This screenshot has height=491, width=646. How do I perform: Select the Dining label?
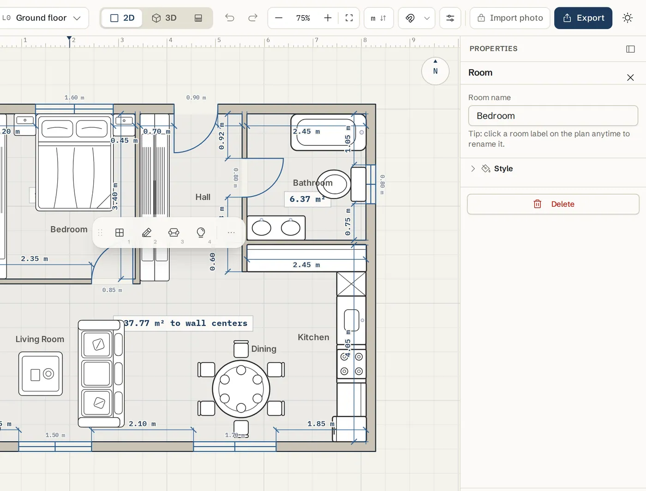coord(263,349)
